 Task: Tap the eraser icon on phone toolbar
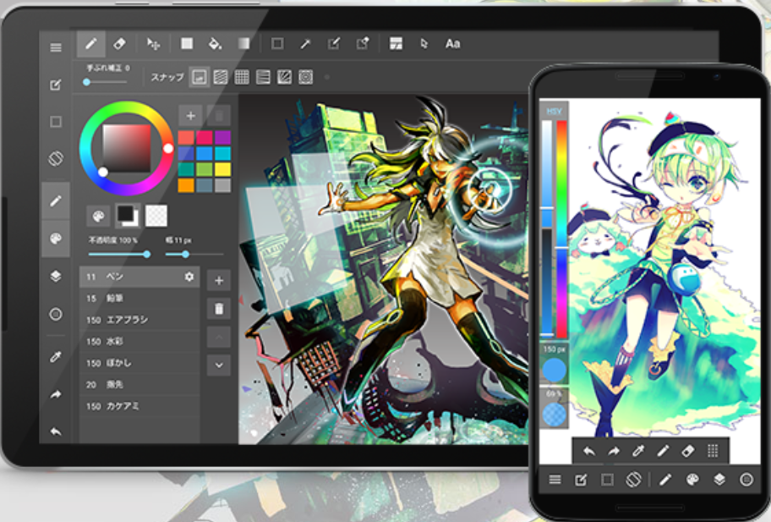(x=686, y=451)
